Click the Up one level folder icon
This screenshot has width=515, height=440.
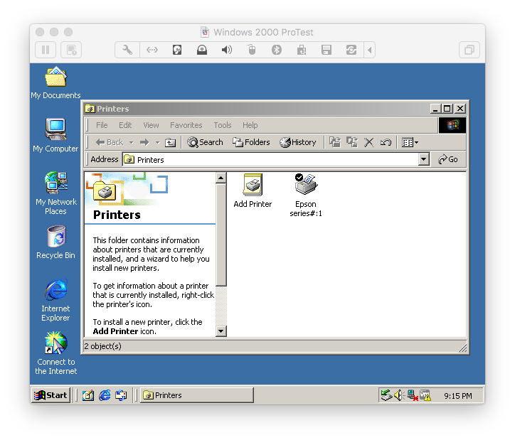click(170, 142)
